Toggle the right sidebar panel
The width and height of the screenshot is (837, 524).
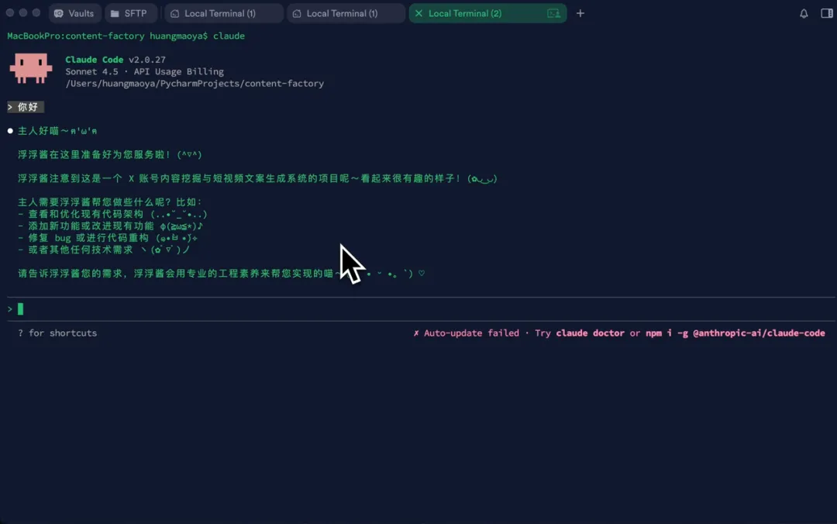coord(826,13)
